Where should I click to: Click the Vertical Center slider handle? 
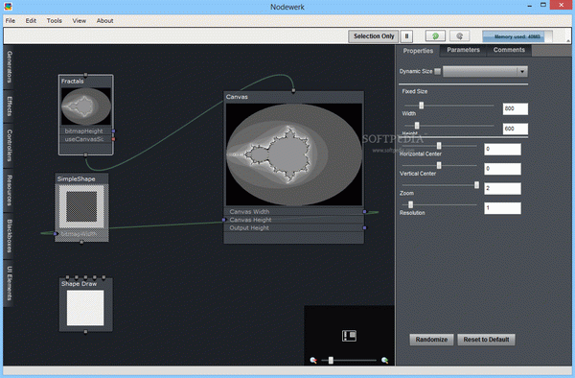click(439, 166)
